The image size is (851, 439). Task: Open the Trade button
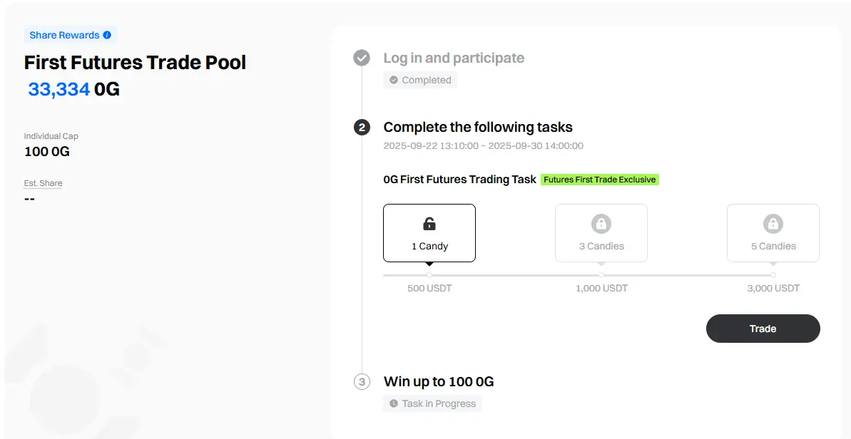(763, 329)
